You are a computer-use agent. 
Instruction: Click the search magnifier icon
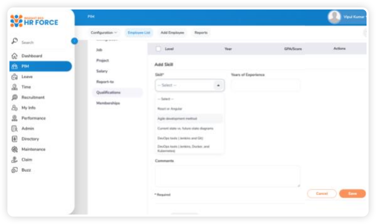tap(14, 42)
